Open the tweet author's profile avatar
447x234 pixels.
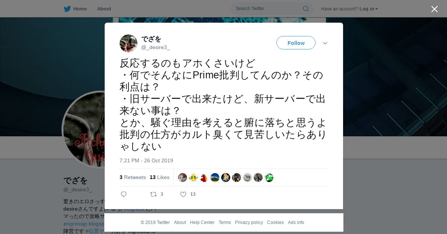point(129,43)
